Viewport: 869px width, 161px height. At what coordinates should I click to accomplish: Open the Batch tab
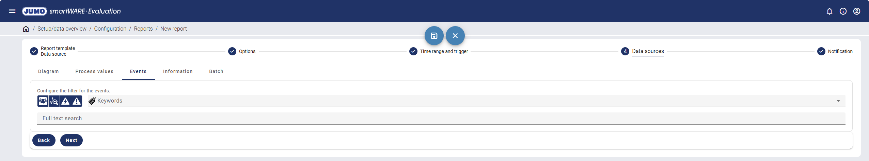pyautogui.click(x=216, y=71)
